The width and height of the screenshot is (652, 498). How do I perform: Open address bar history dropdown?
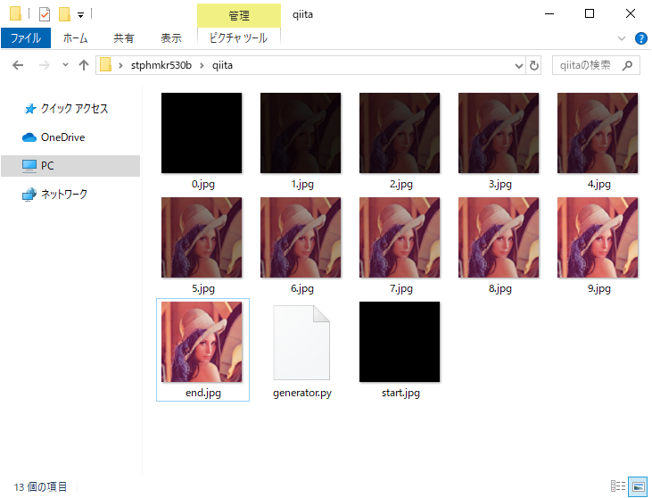click(519, 65)
